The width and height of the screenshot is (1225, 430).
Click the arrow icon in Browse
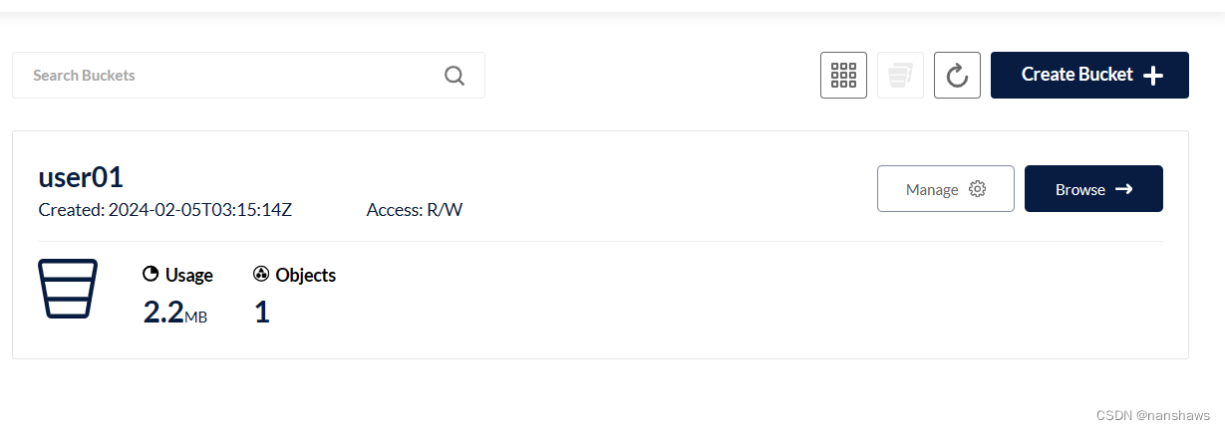[x=1123, y=189]
